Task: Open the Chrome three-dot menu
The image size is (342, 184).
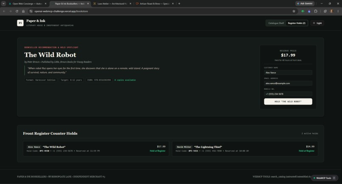Action: [338, 11]
